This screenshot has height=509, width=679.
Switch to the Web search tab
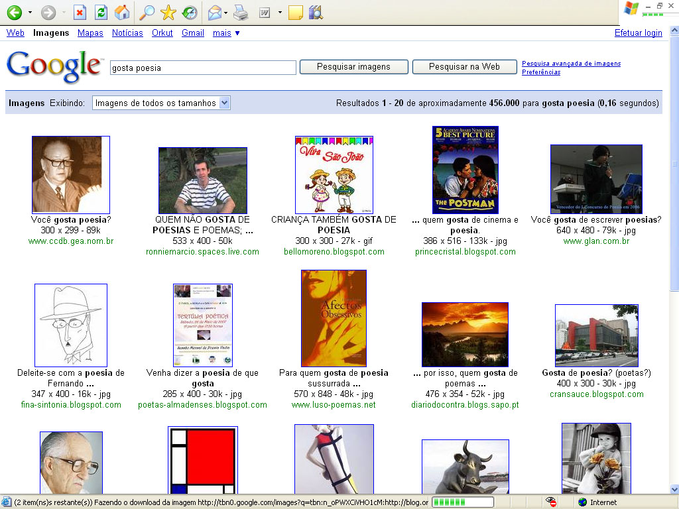(x=15, y=32)
